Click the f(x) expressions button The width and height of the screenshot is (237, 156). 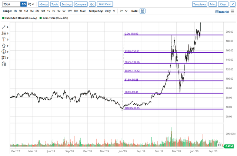92,4
